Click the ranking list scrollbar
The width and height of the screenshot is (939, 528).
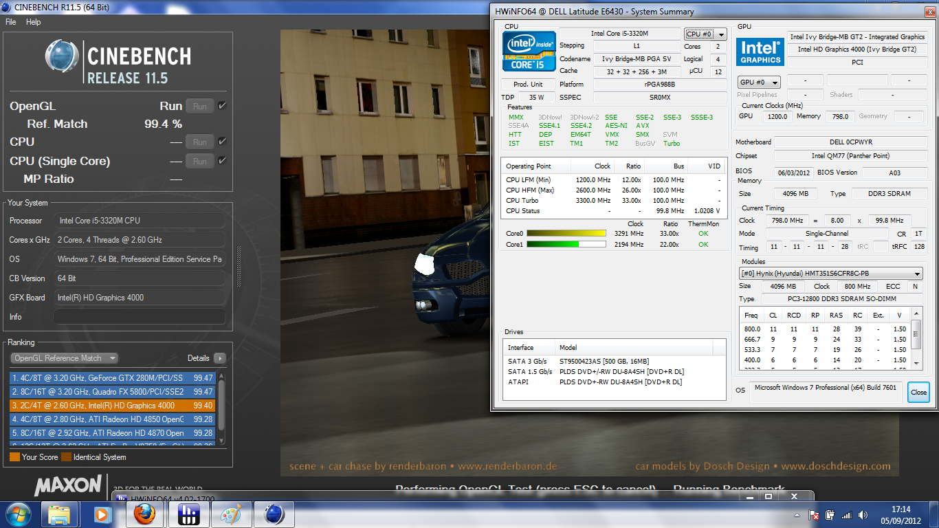222,408
